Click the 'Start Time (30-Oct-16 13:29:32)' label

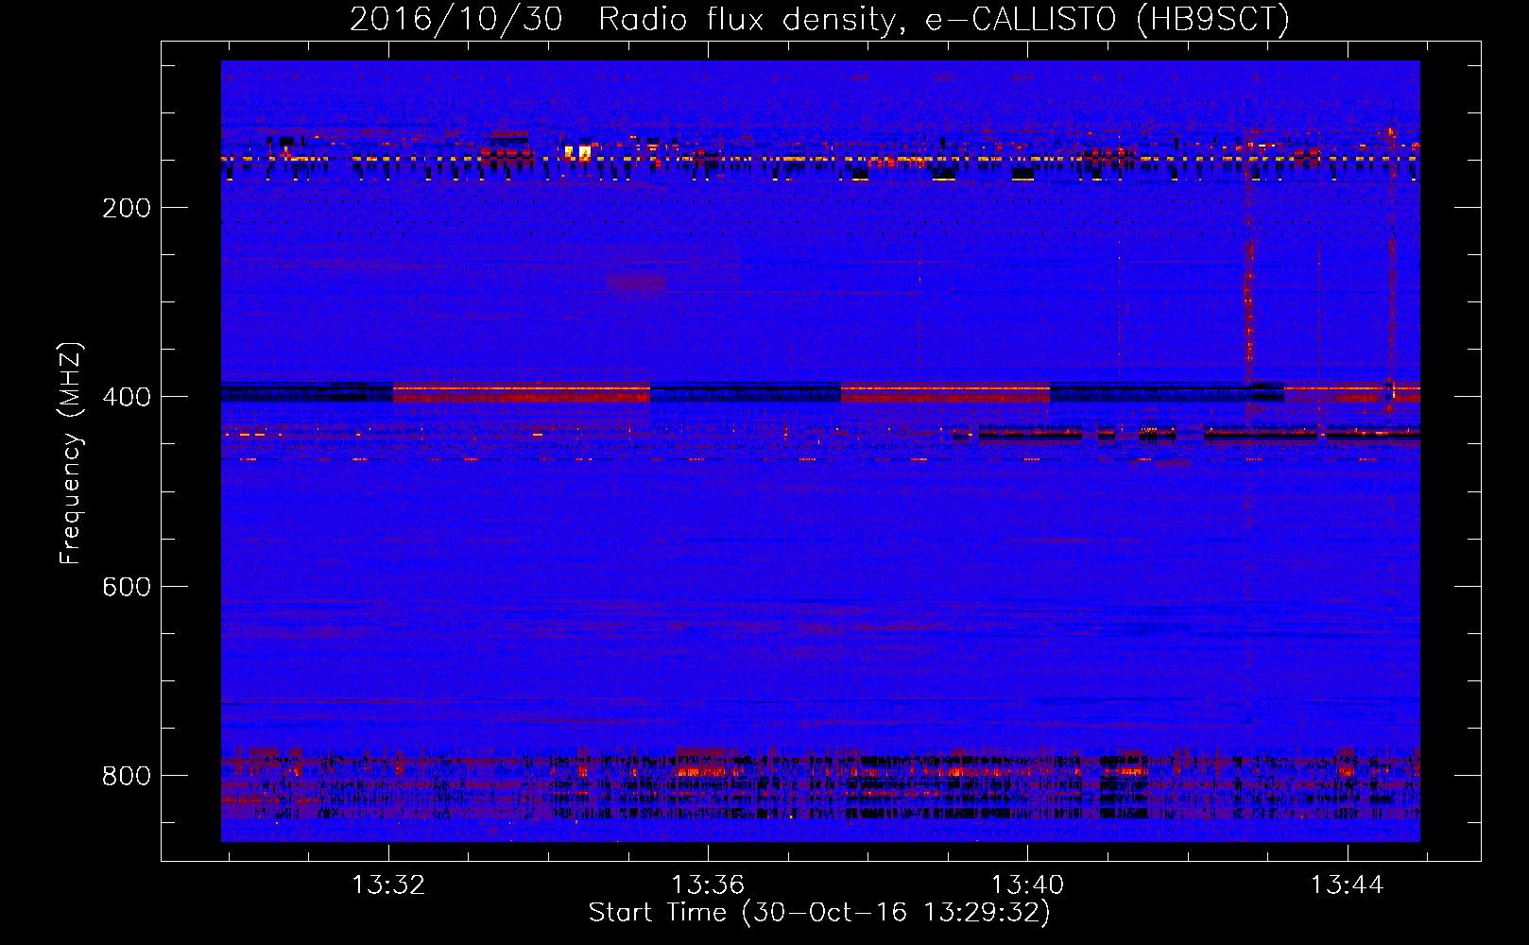click(x=819, y=913)
